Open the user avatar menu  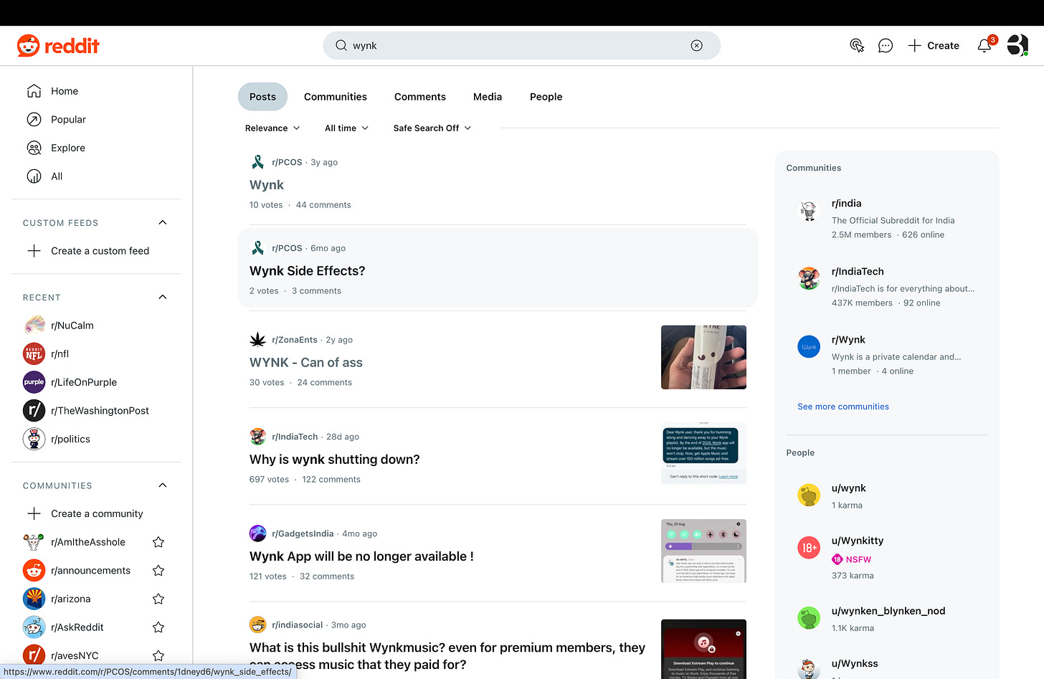(x=1017, y=45)
